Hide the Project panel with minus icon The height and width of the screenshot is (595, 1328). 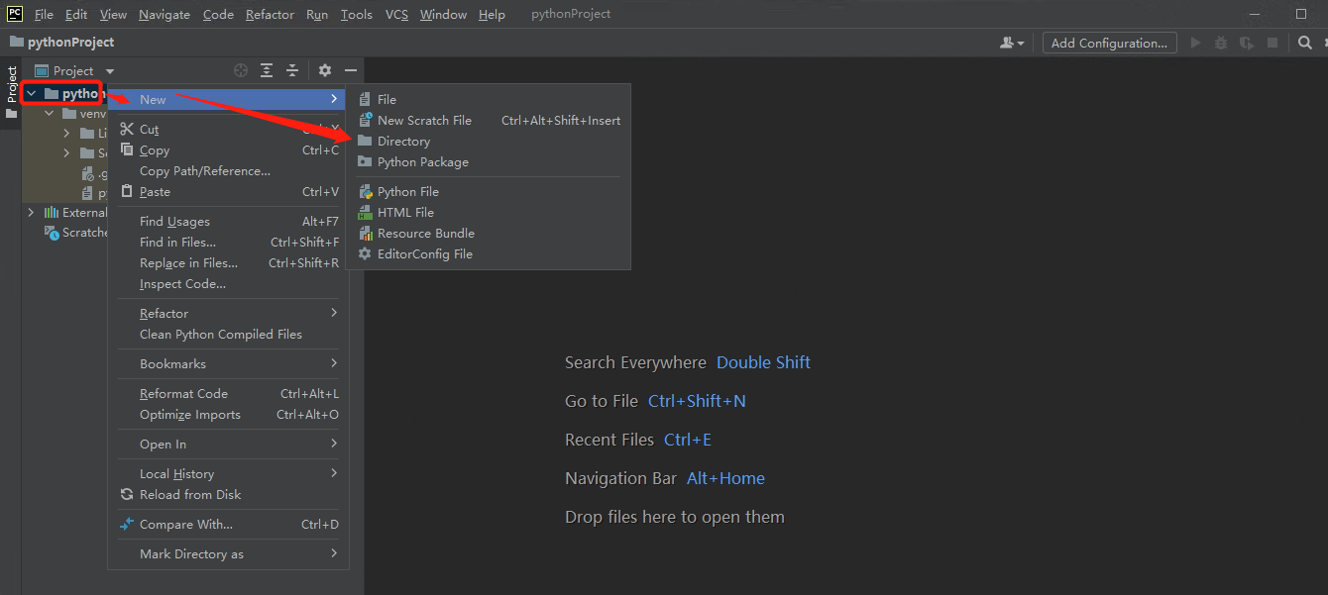(x=351, y=70)
